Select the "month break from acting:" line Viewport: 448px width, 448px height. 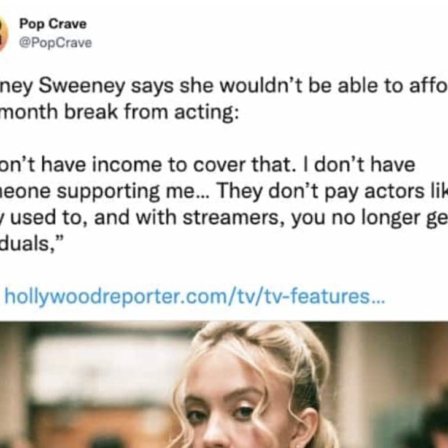(119, 112)
